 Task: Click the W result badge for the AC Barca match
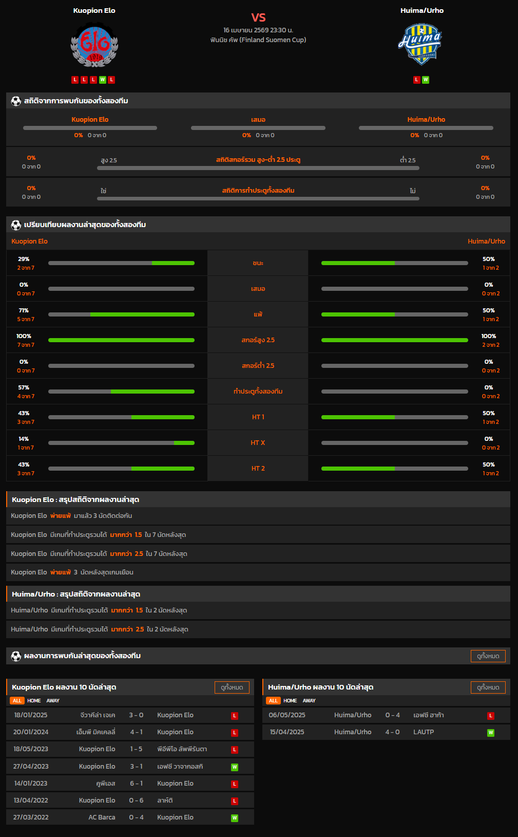pos(234,818)
